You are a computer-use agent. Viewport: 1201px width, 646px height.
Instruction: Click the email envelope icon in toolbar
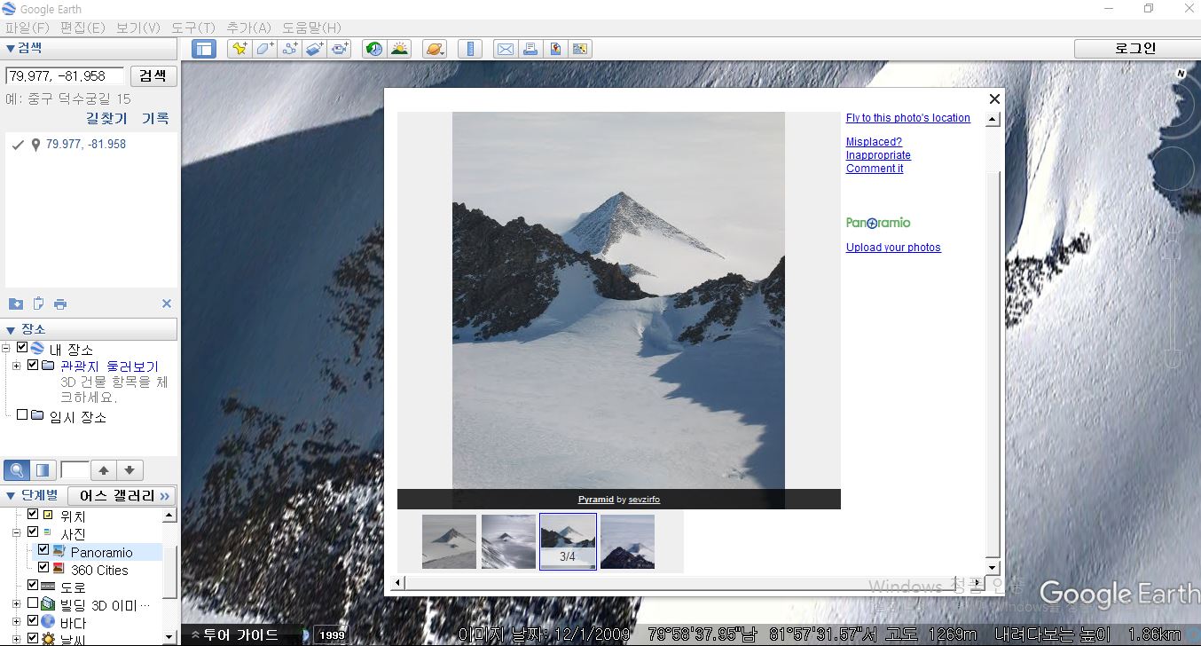(x=505, y=49)
